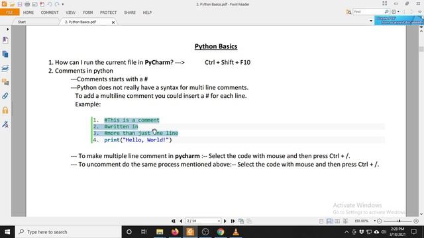Click the Python Basics heading text
This screenshot has width=424, height=238.
(216, 46)
